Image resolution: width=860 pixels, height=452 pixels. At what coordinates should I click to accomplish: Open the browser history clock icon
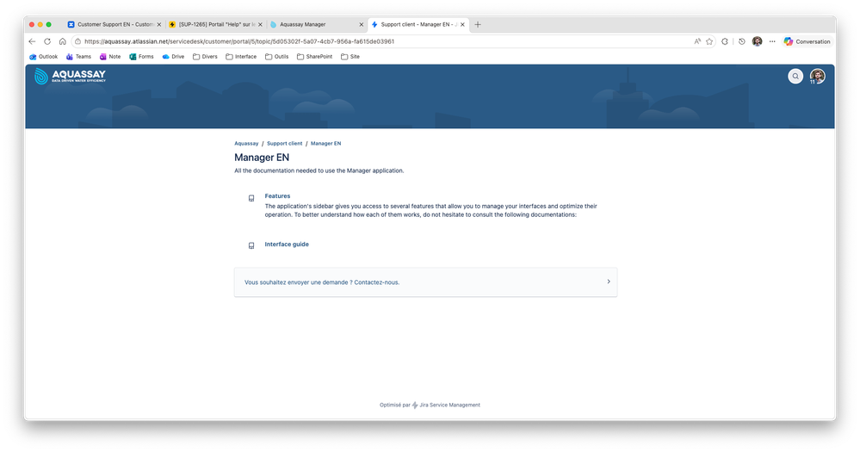point(741,41)
